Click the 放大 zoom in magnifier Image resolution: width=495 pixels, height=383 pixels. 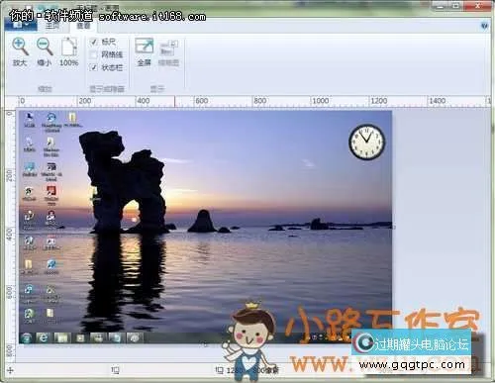point(20,52)
